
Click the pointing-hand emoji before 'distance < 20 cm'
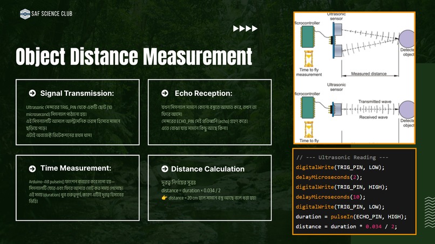(164, 198)
